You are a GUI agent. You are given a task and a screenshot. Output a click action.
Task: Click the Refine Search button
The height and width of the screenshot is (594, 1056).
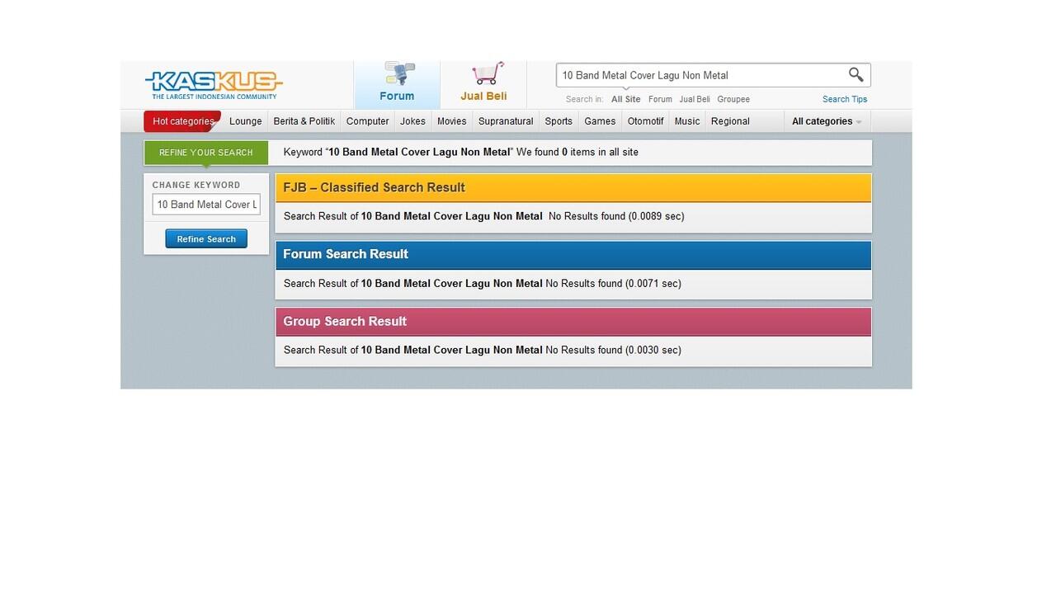[x=206, y=238]
